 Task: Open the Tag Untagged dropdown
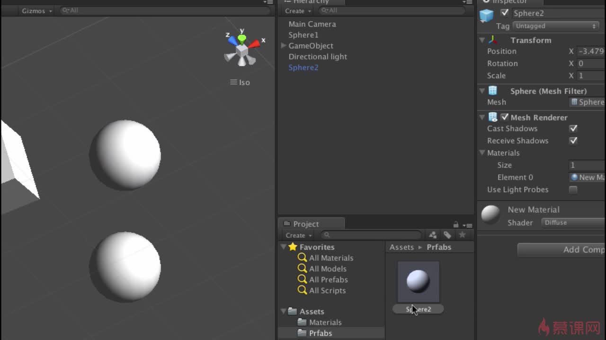[556, 26]
